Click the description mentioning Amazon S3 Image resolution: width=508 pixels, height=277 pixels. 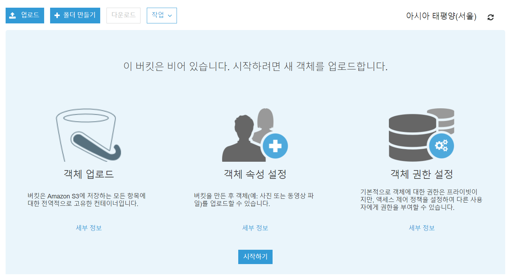pyautogui.click(x=87, y=199)
